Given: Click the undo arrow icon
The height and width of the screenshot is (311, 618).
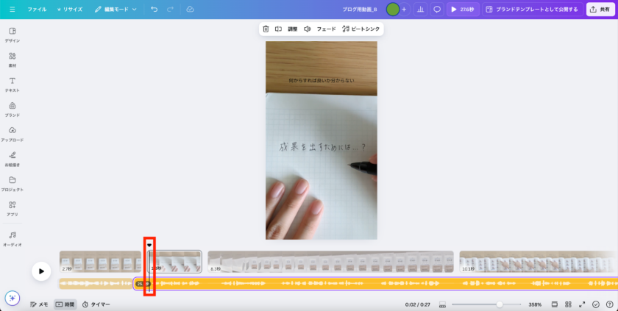Looking at the screenshot, I should pyautogui.click(x=154, y=9).
